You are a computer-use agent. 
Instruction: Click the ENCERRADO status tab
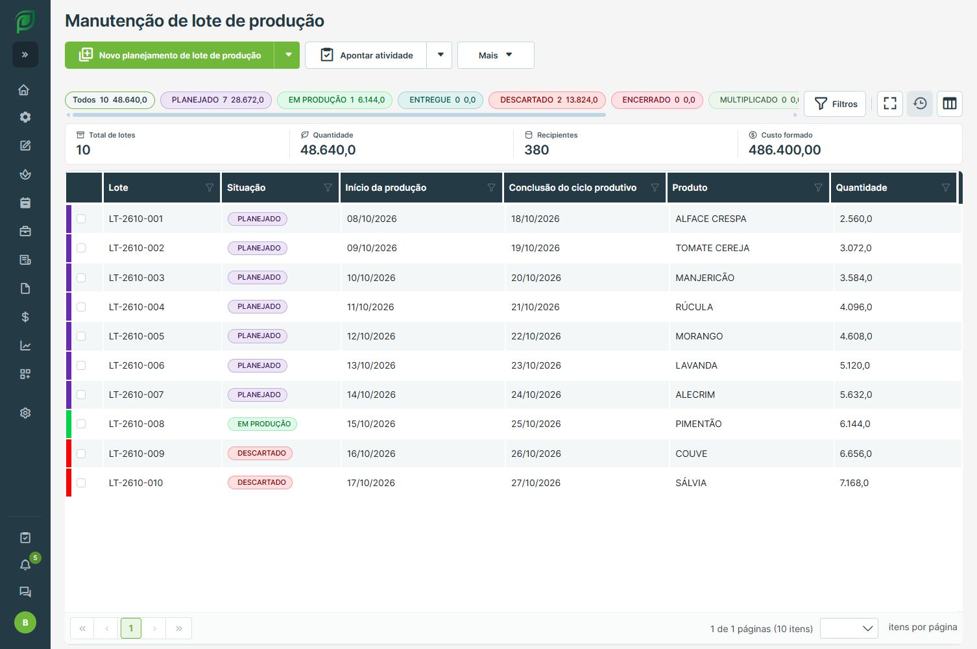tap(657, 100)
